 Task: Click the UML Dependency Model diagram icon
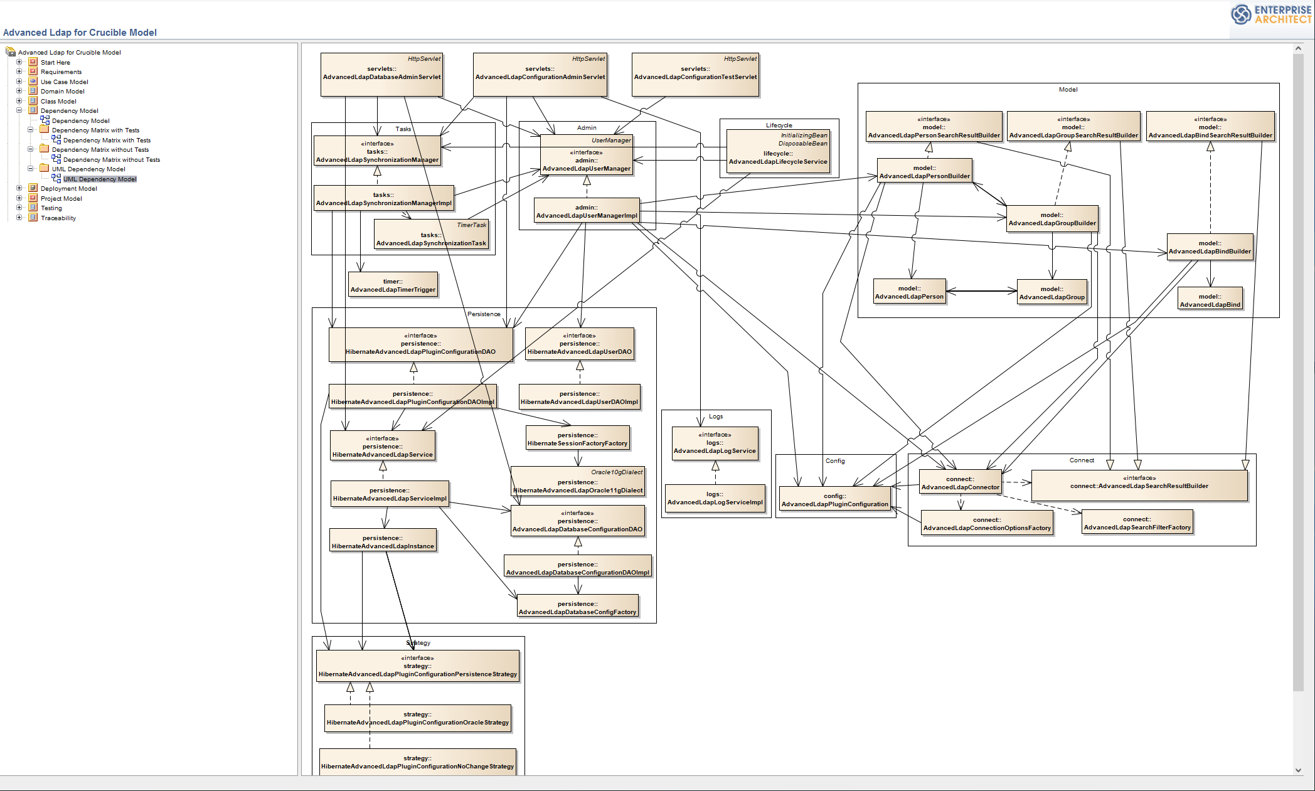click(56, 179)
